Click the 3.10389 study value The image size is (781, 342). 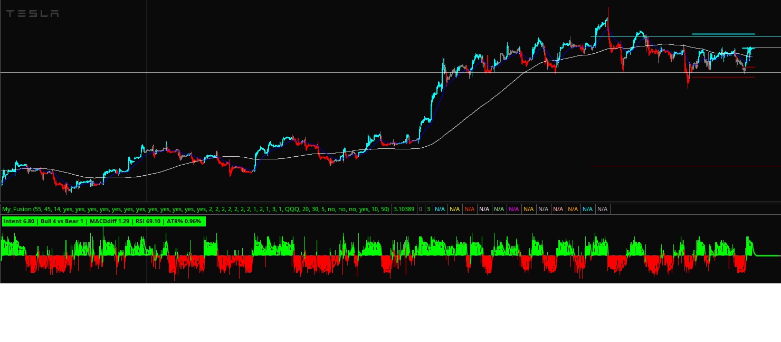pos(404,209)
